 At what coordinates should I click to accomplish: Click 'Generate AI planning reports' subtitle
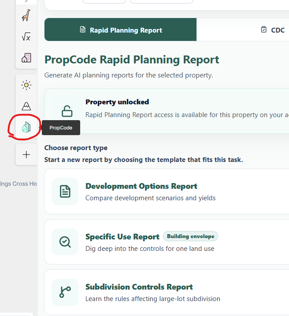click(129, 75)
